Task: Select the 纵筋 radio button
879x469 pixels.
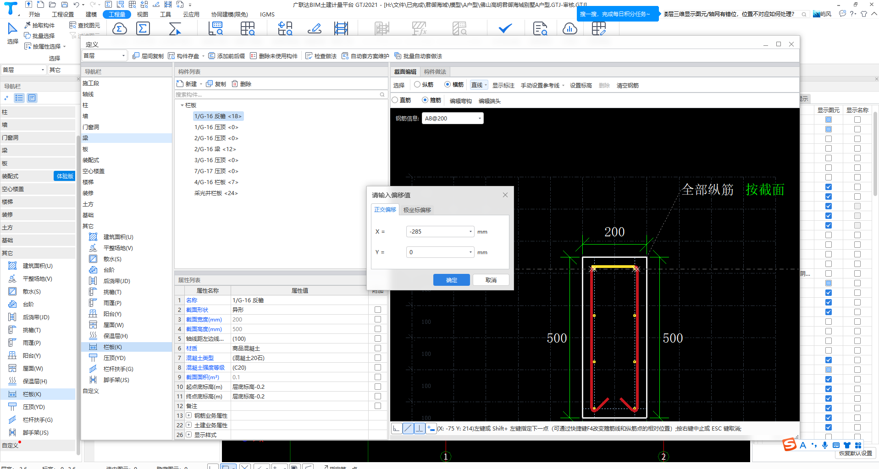Action: (417, 84)
